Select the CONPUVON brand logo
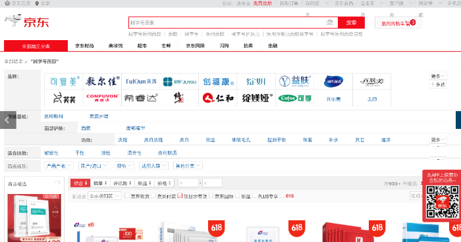Screen dimensions: 461x242 pyautogui.click(x=102, y=98)
